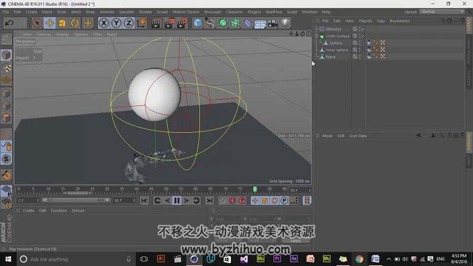The image size is (473, 266).
Task: Select the Inner sphere object
Action: [337, 50]
